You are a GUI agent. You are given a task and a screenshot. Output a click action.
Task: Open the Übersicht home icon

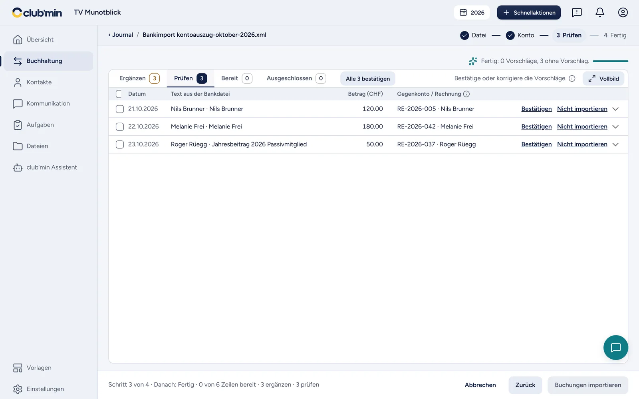(x=18, y=40)
